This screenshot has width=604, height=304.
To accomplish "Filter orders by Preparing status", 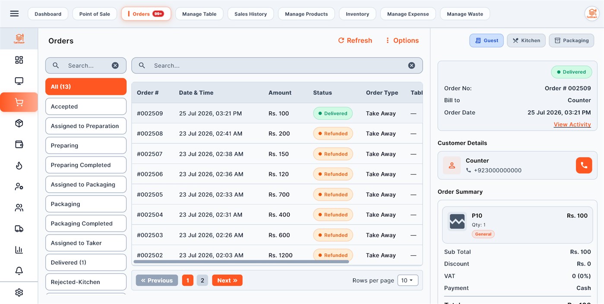I will (86, 146).
